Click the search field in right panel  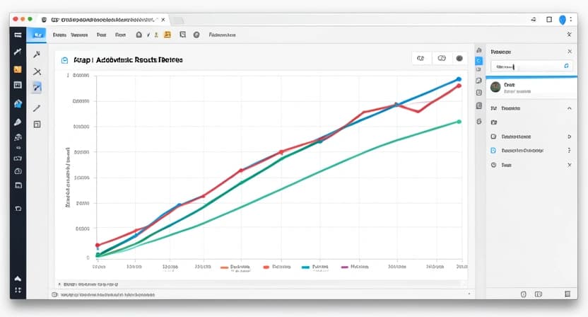tap(530, 66)
